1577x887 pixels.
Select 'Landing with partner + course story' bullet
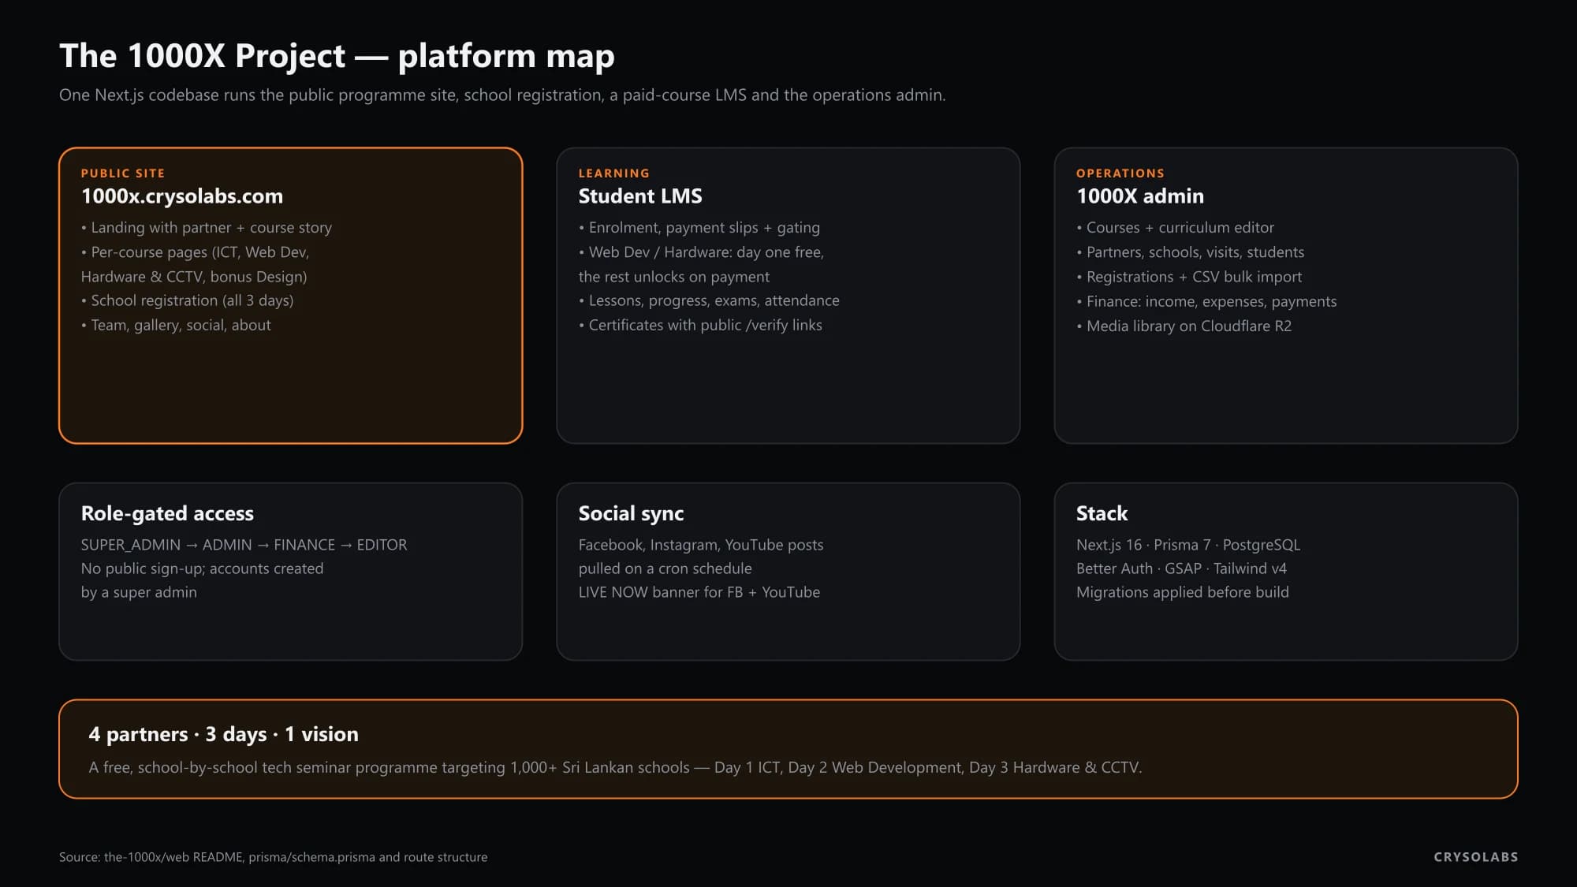207,228
